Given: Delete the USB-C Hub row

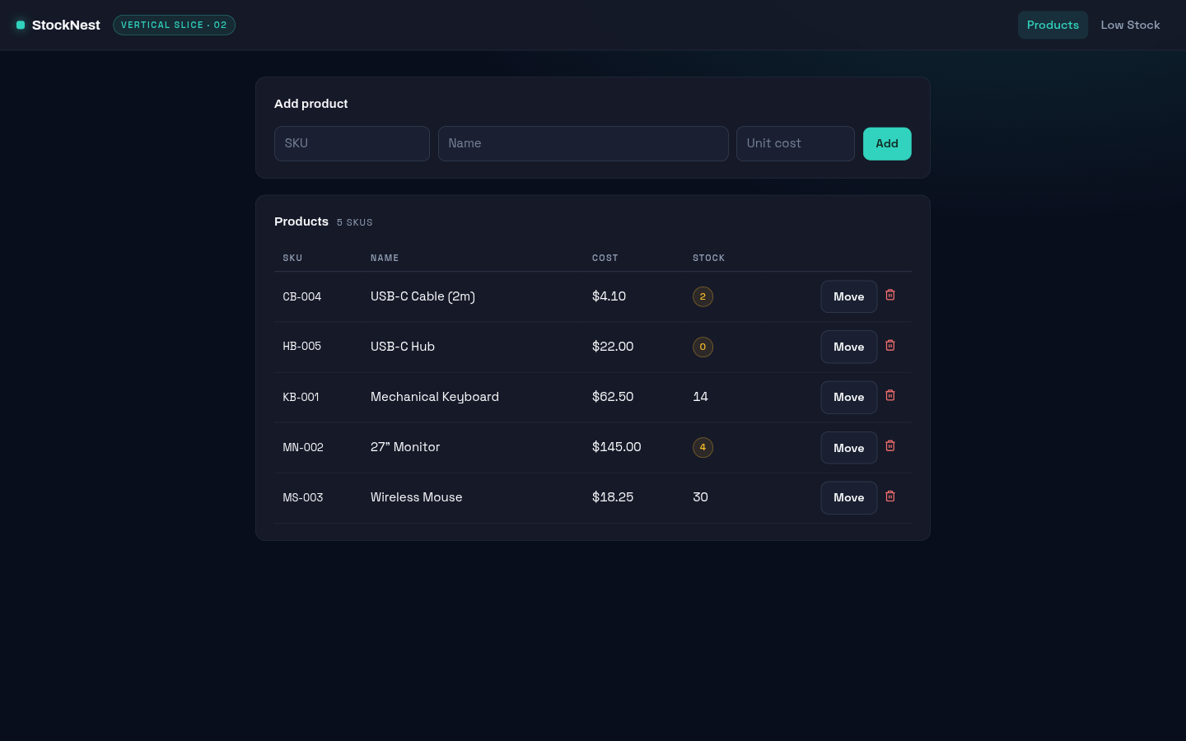Looking at the screenshot, I should pos(890,345).
